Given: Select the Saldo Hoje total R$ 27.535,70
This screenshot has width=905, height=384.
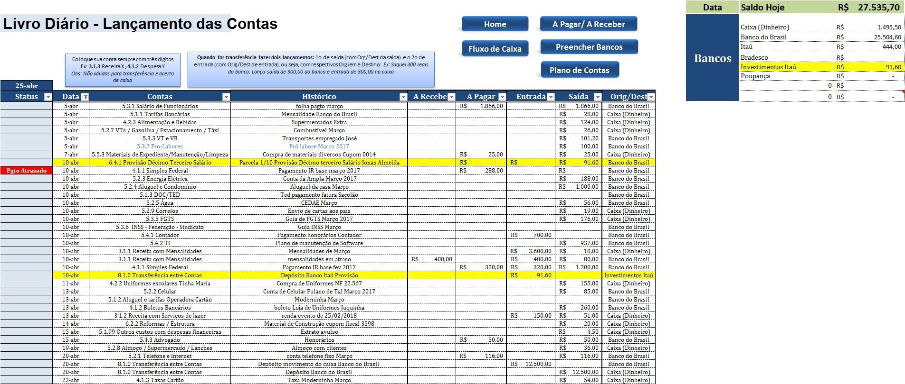Looking at the screenshot, I should pyautogui.click(x=869, y=7).
